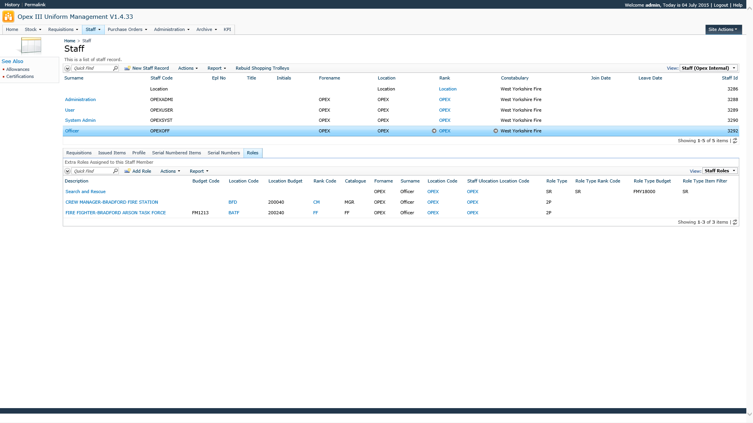The width and height of the screenshot is (753, 423).
Task: Open the Staff Roles view dropdown
Action: (720, 171)
